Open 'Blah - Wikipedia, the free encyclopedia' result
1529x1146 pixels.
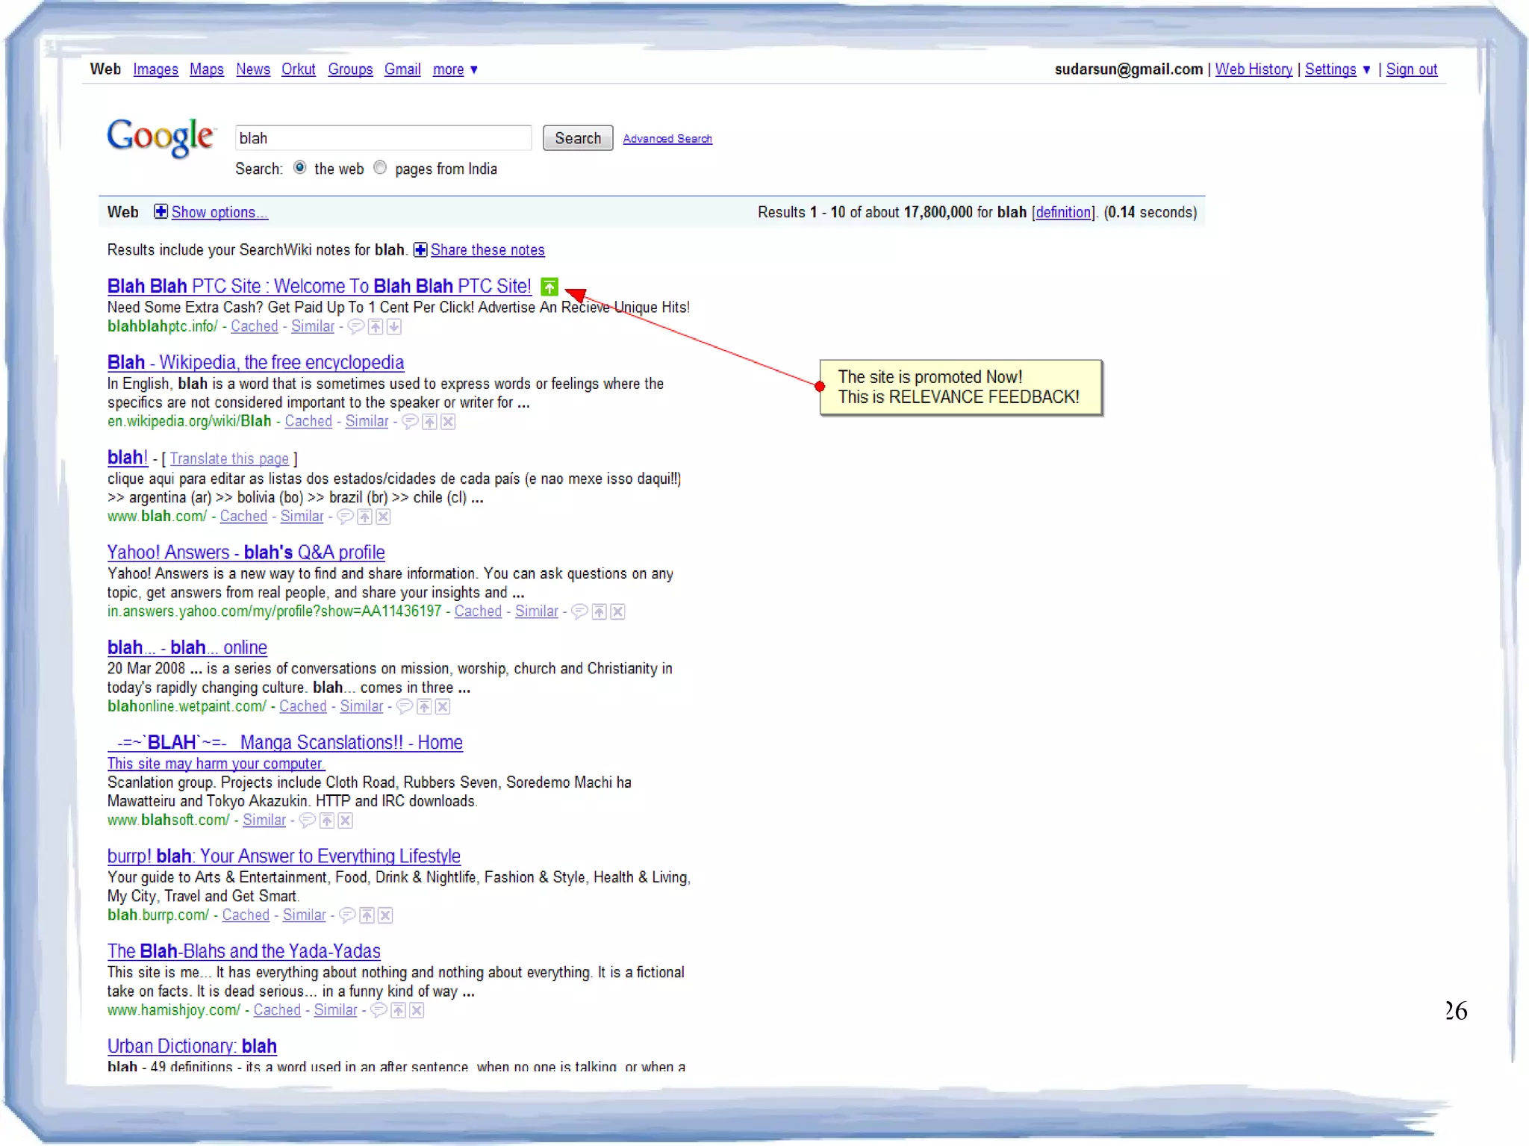(255, 362)
